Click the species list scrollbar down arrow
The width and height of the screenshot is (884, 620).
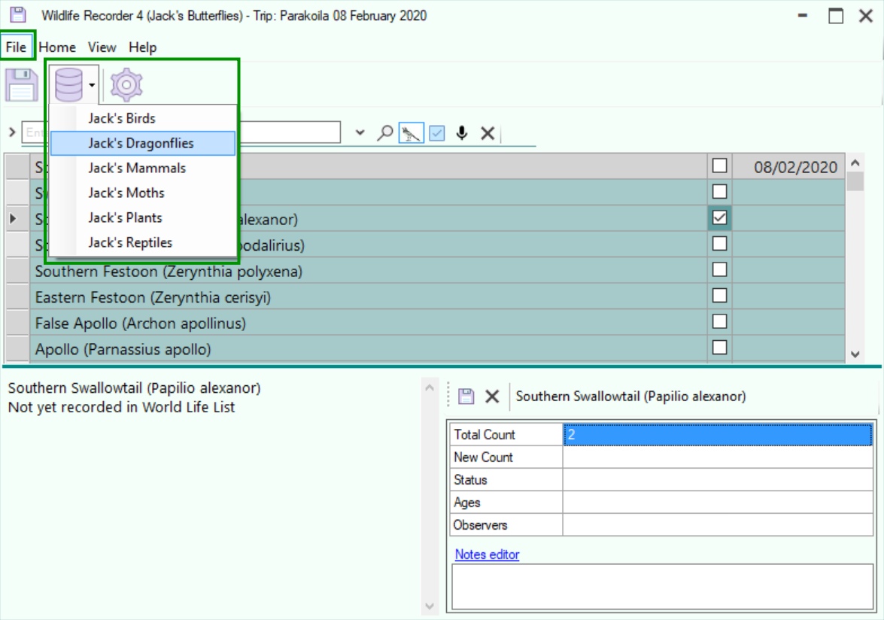point(855,354)
